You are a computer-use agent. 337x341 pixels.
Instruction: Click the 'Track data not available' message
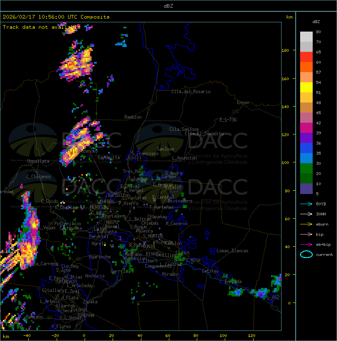click(42, 27)
